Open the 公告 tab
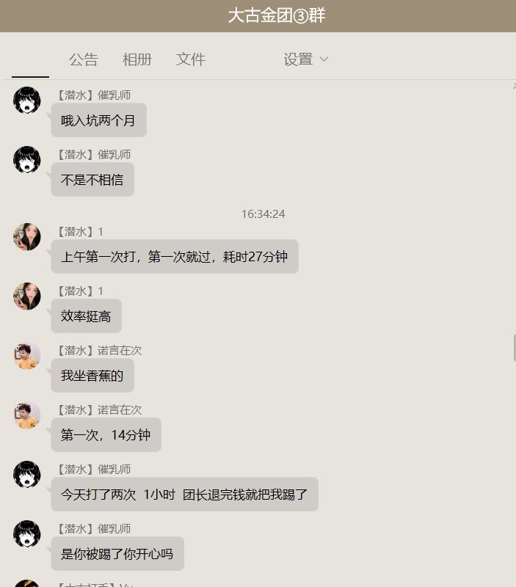516x587 pixels. click(x=84, y=59)
